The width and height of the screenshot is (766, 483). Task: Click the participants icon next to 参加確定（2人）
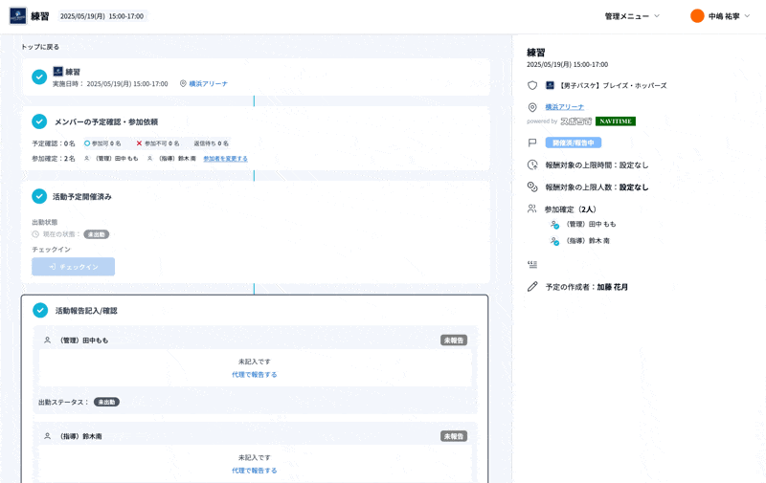(532, 209)
